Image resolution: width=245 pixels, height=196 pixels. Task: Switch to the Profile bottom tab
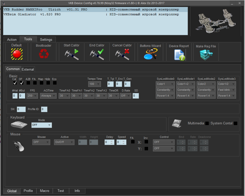[28, 191]
